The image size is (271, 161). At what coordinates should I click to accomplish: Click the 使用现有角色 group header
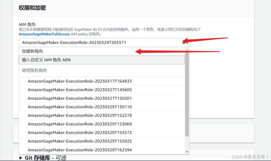[102, 70]
